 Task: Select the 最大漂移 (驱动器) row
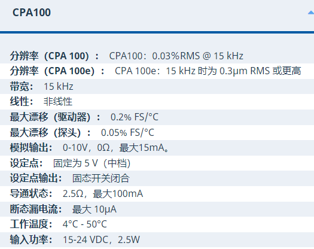(157, 117)
